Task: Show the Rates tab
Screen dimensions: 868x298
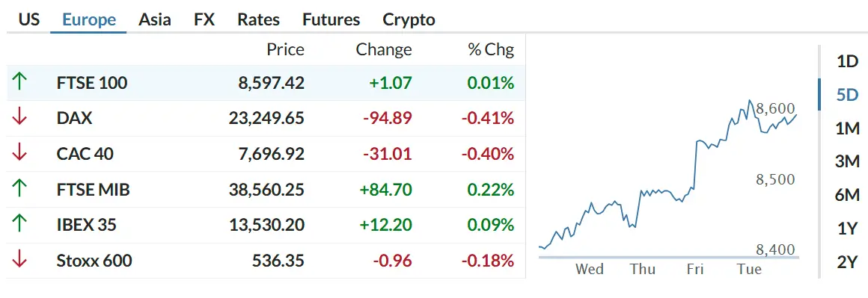Action: 258,20
